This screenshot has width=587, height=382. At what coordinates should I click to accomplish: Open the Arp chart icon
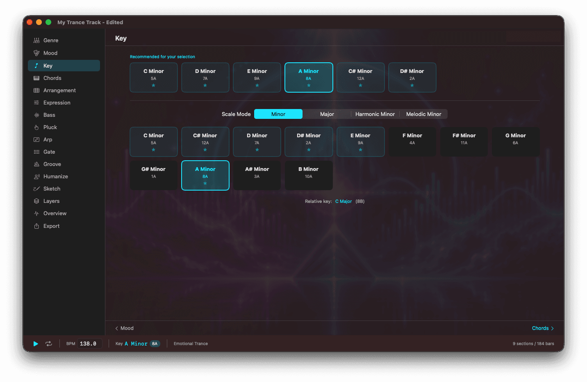pyautogui.click(x=36, y=139)
